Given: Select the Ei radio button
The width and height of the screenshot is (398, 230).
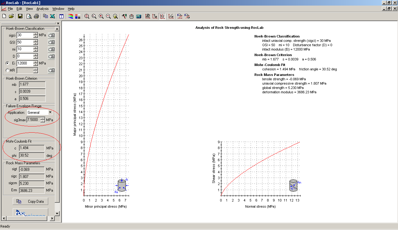Looking at the screenshot, I should (7, 63).
